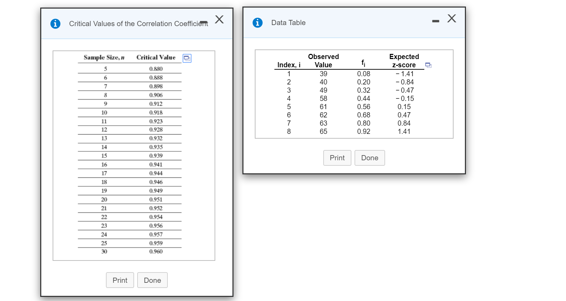This screenshot has height=301, width=566.
Task: Click critical value 0.959
Action: point(156,243)
